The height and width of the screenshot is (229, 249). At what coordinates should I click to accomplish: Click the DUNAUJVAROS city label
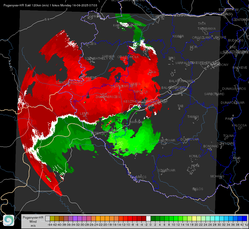(x=234, y=89)
